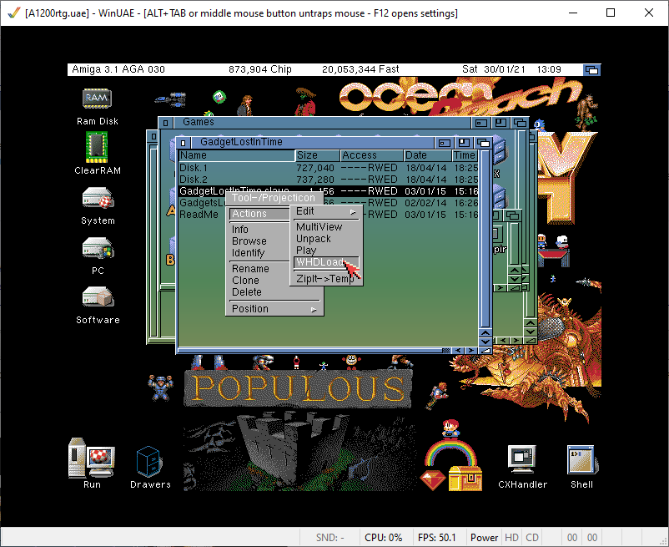Click the Games window close gadget
Screen dimensions: 669x547
pos(165,123)
